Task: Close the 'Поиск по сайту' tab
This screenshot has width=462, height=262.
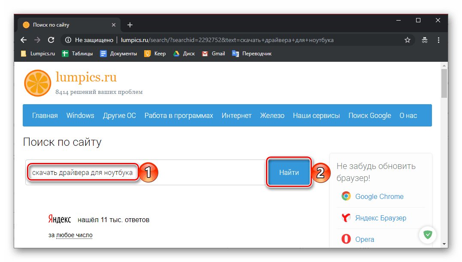Action: [114, 25]
